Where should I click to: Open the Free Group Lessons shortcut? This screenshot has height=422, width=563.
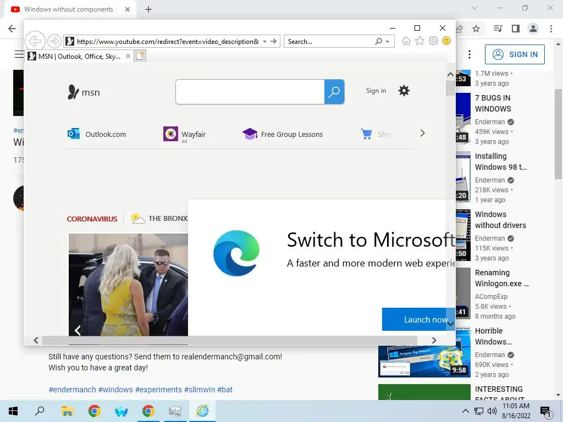283,134
